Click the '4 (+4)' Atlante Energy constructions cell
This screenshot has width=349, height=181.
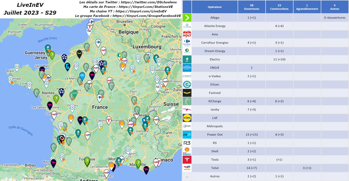tap(279, 26)
